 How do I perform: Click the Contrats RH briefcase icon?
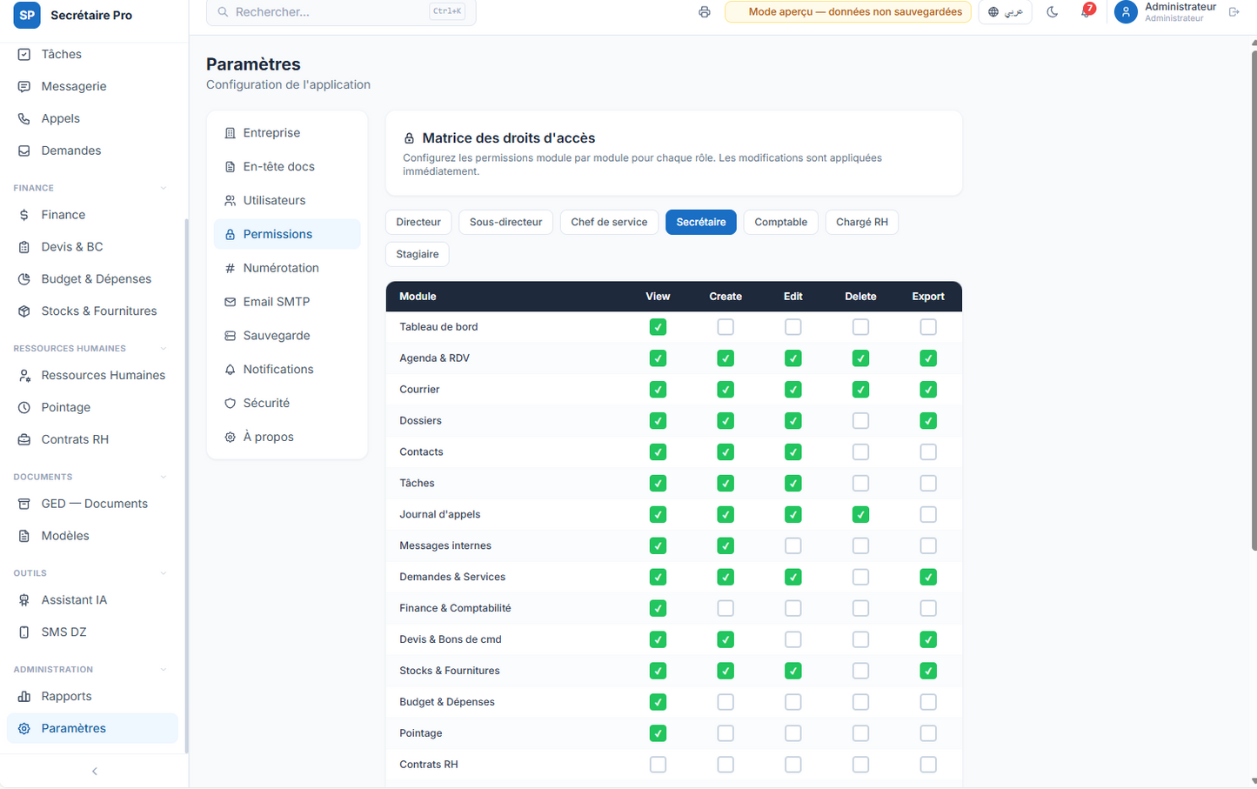point(24,440)
